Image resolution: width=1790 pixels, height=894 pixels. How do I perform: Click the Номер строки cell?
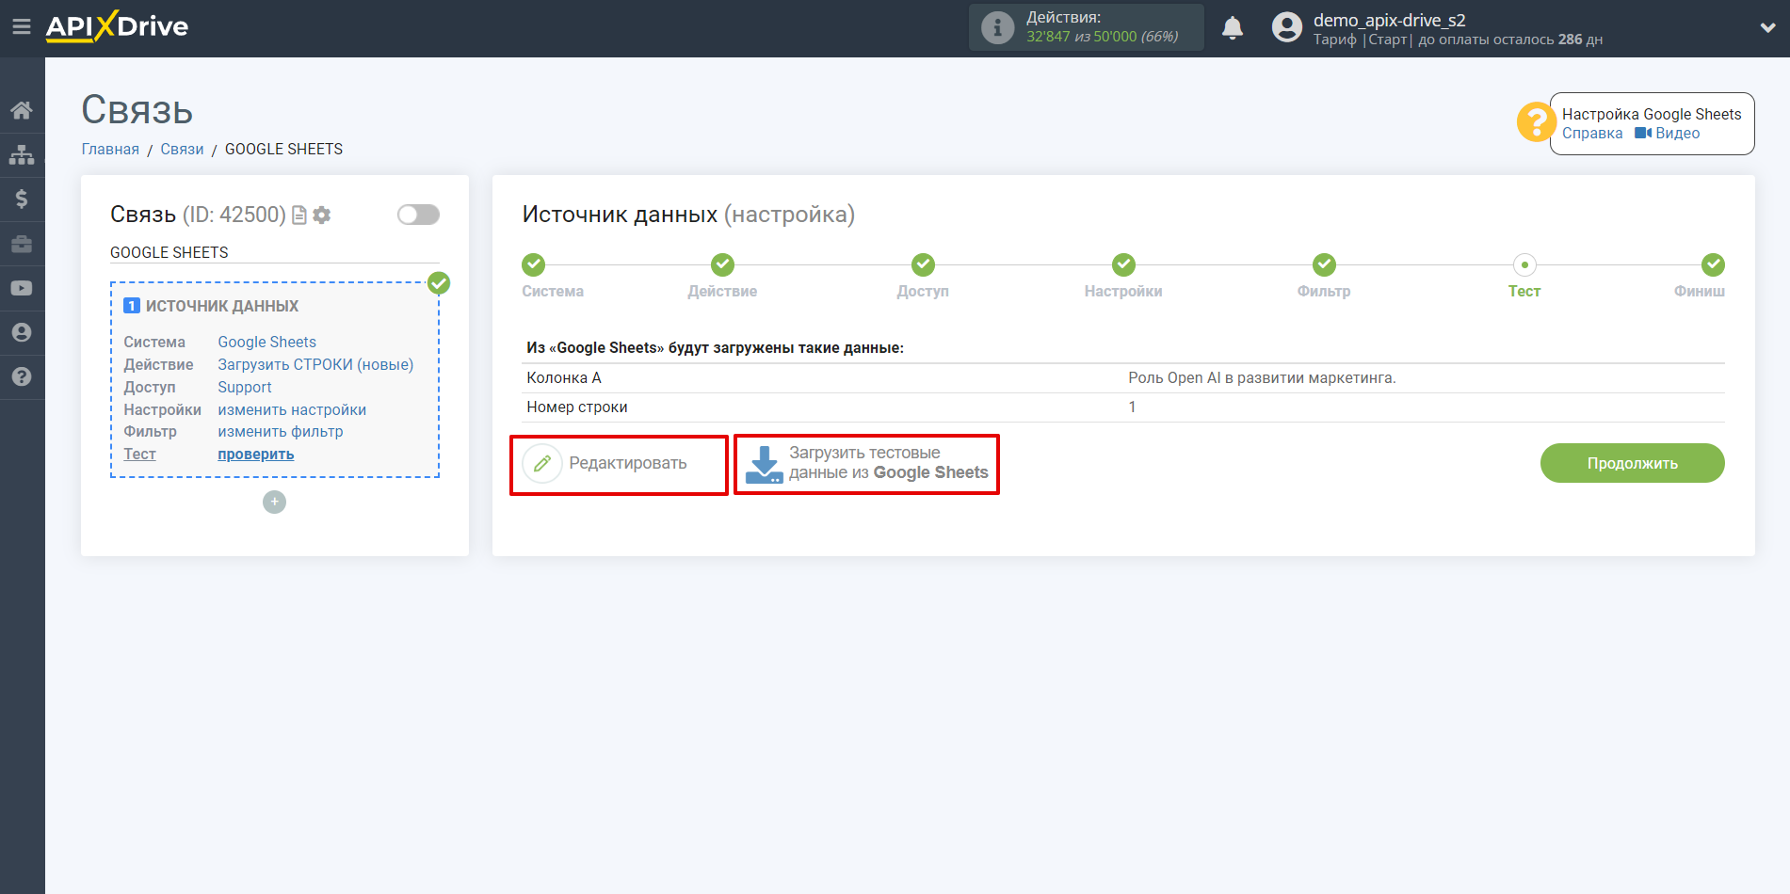click(x=576, y=407)
